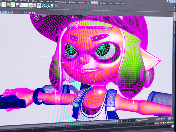Image resolution: width=176 pixels, height=132 pixels.
Task: Switch to the GoZBrush shelf tab
Action: coord(73,2)
